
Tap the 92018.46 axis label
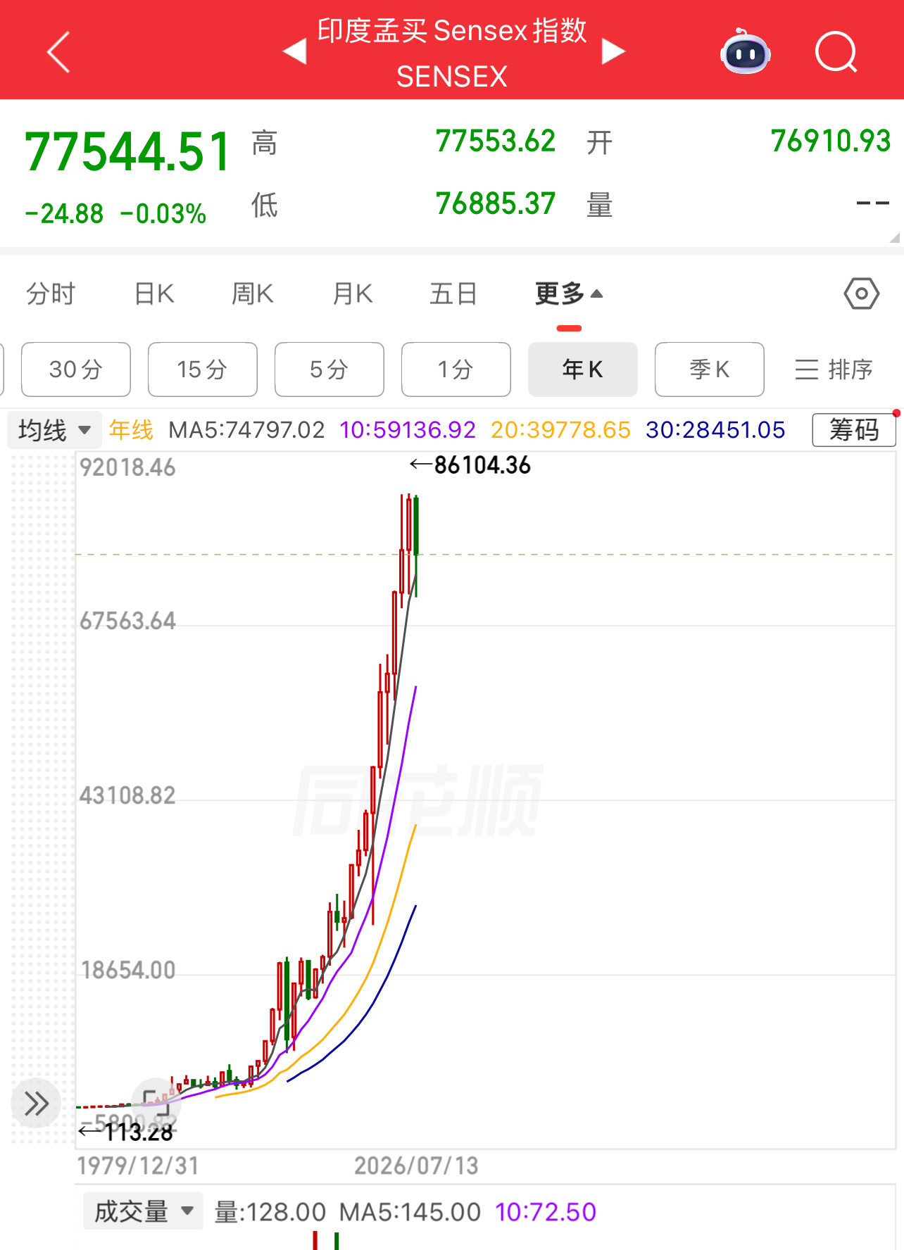[127, 467]
